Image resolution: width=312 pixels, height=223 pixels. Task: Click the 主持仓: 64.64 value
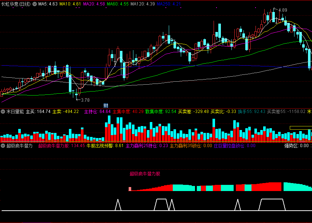[97, 111]
